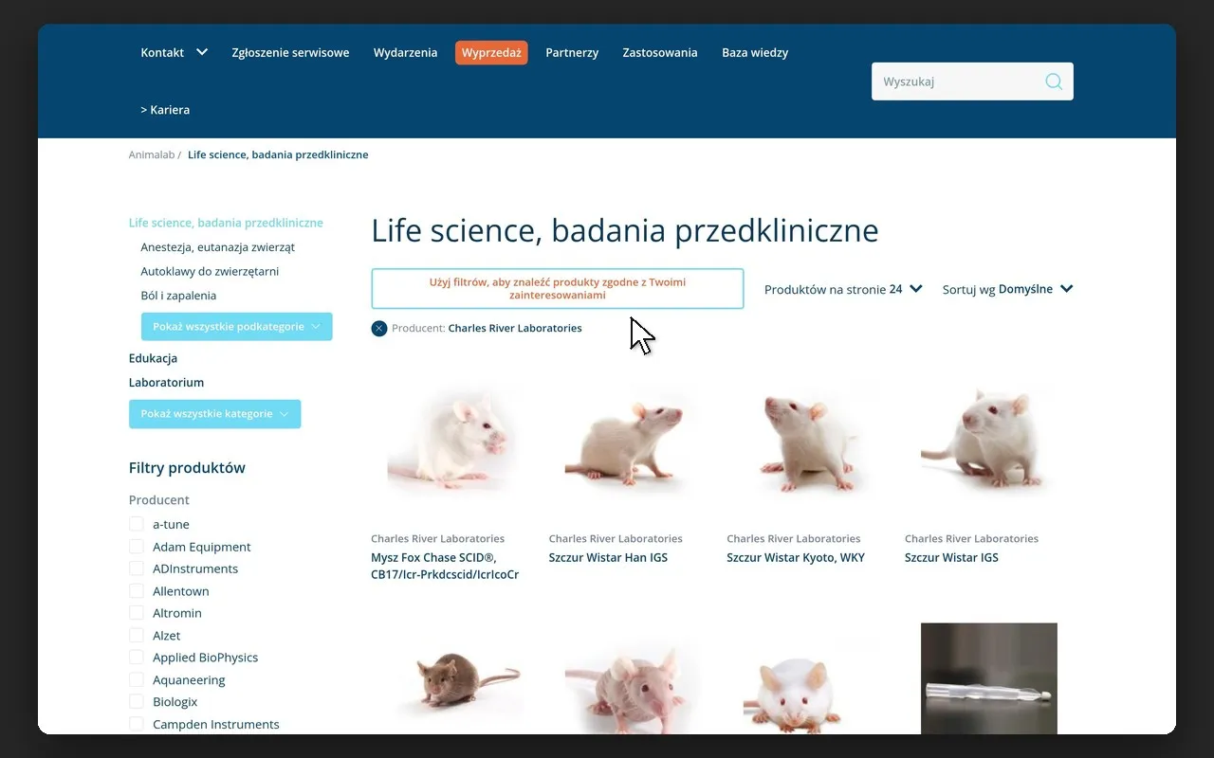
Task: Open the Wydarzenia menu item
Action: (x=405, y=53)
